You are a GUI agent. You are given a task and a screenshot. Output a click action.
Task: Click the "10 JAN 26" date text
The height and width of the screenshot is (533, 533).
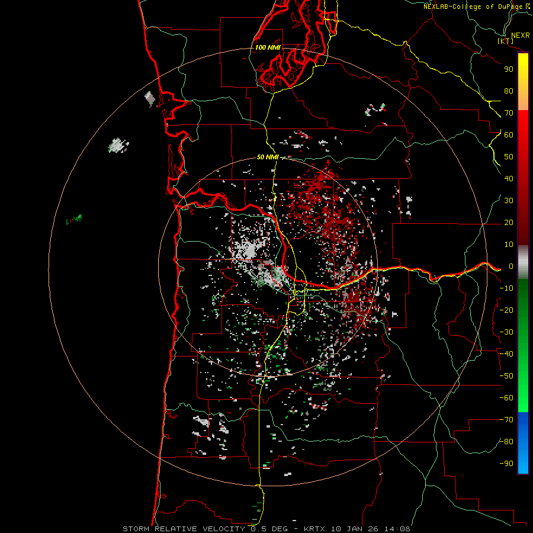coord(355,529)
